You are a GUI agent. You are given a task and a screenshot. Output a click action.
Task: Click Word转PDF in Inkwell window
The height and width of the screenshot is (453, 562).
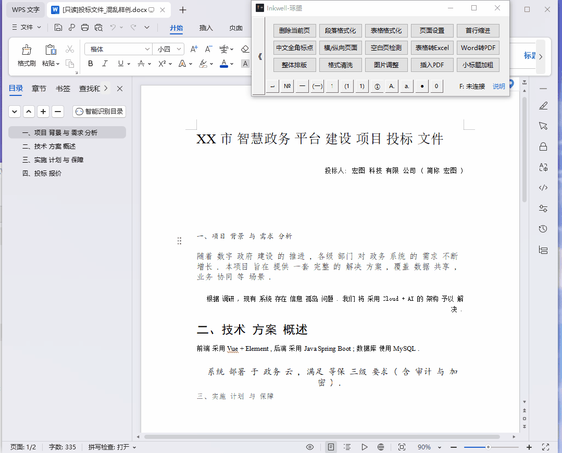[478, 48]
